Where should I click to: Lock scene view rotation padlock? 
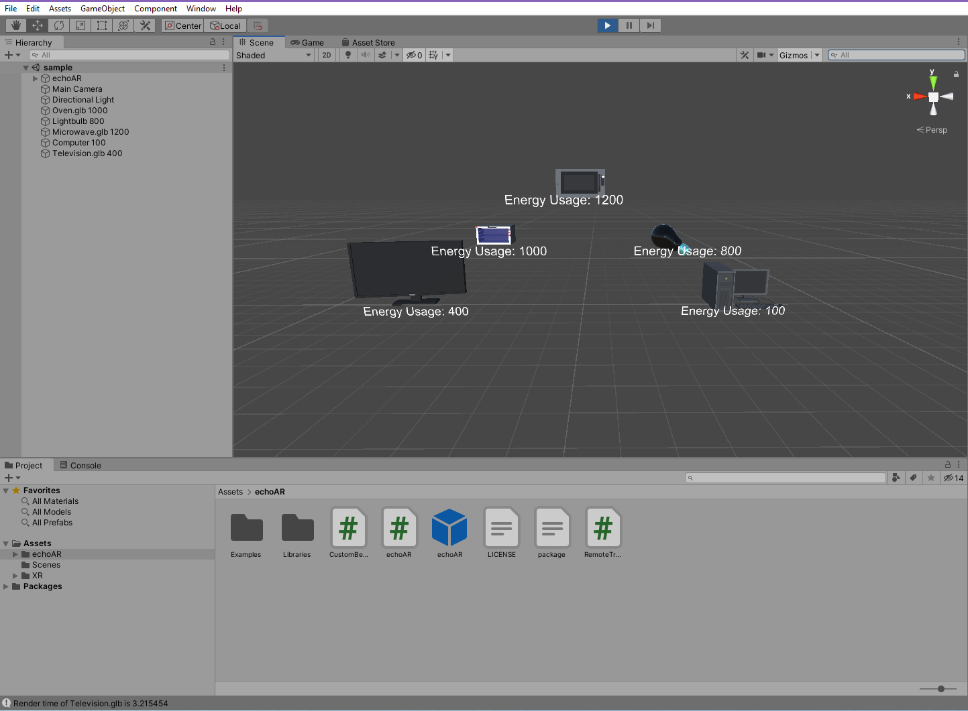tap(956, 74)
